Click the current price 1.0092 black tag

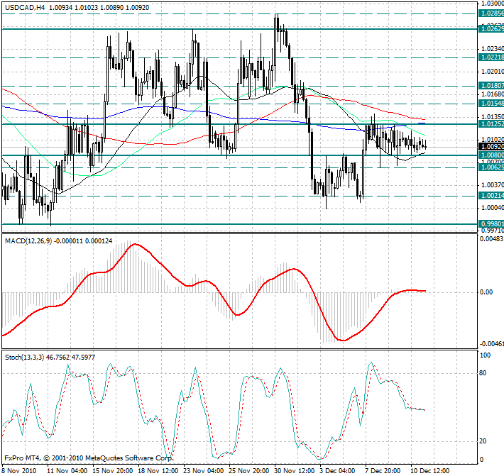point(491,147)
